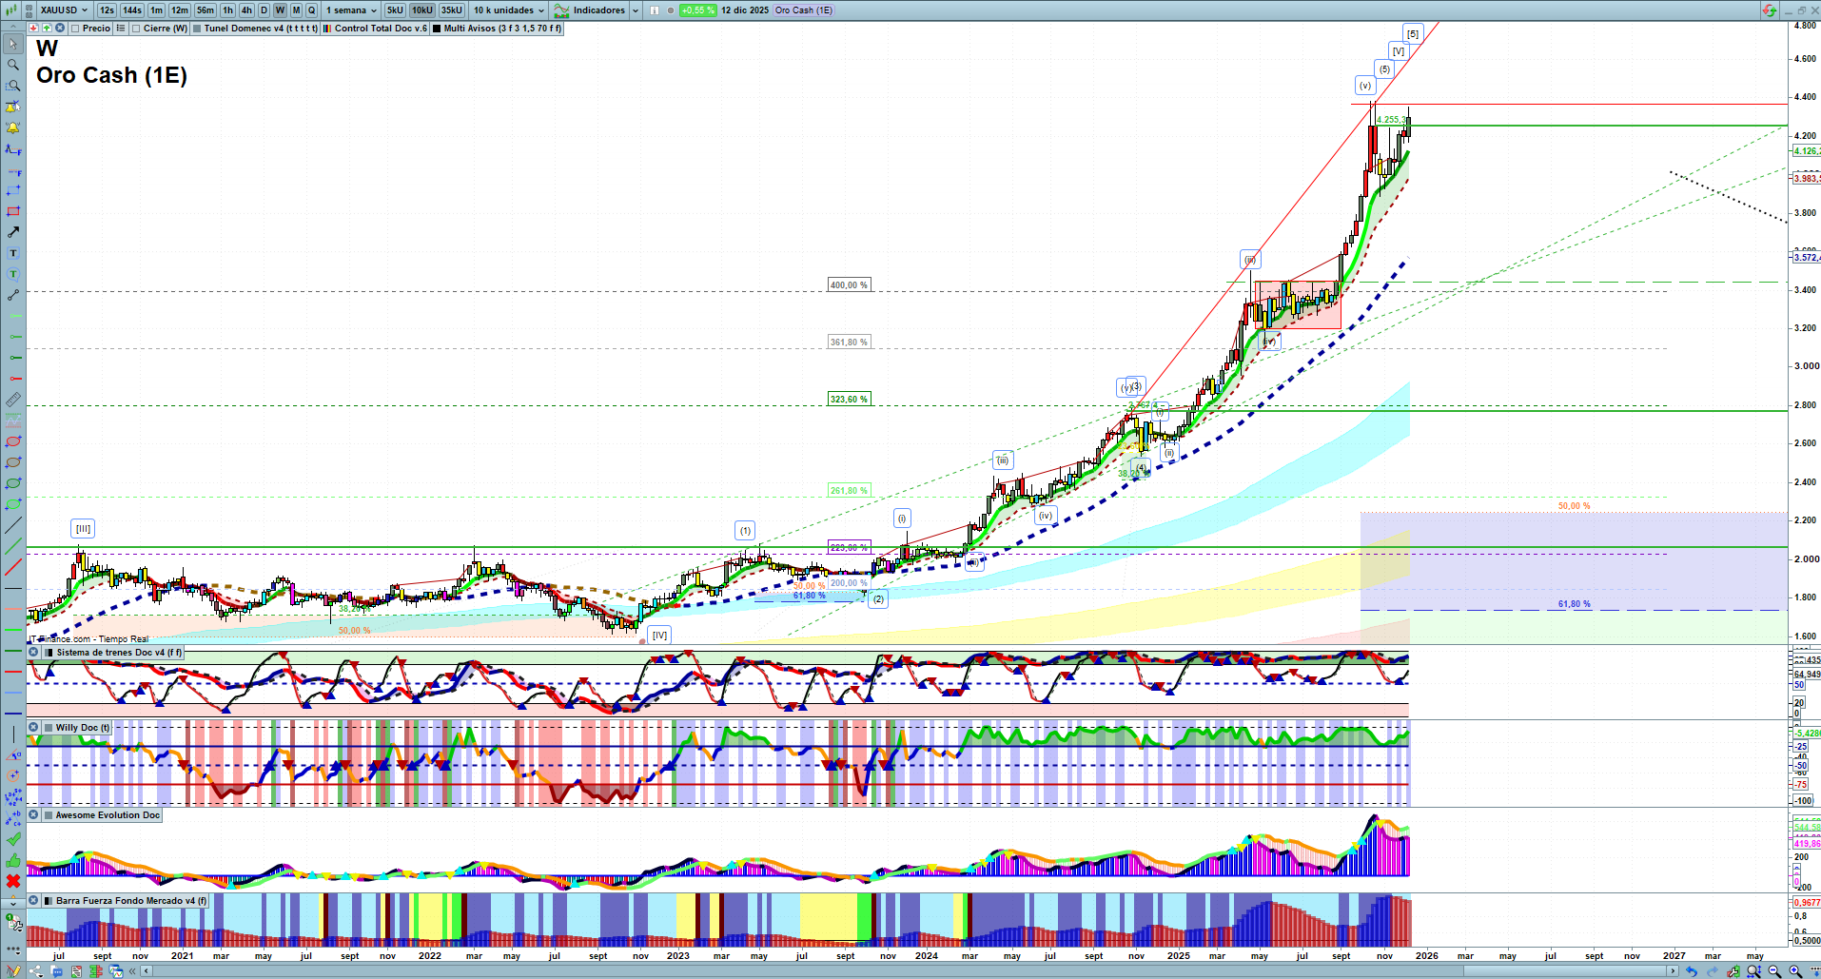The height and width of the screenshot is (979, 1821).
Task: Enable the 10kU units toggle
Action: [x=422, y=10]
